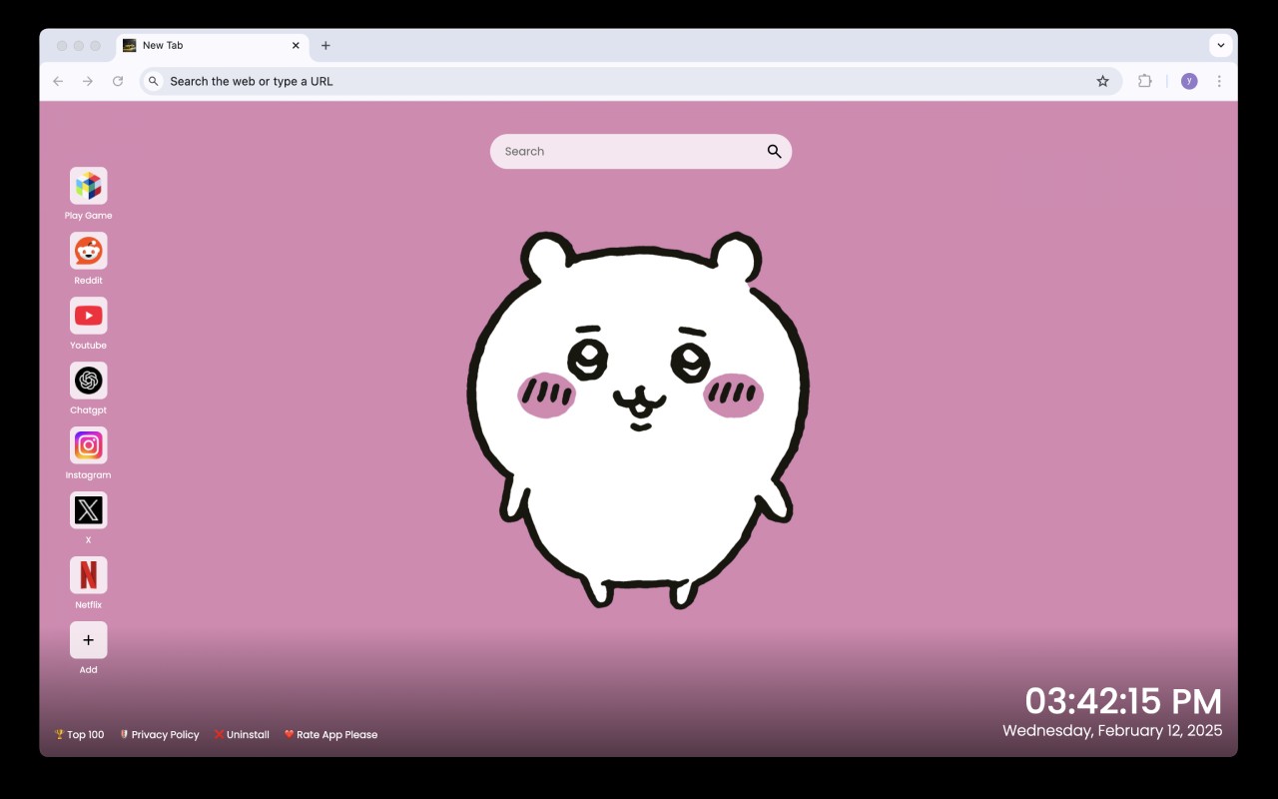Open the X shortcut icon
The width and height of the screenshot is (1278, 799).
88,510
